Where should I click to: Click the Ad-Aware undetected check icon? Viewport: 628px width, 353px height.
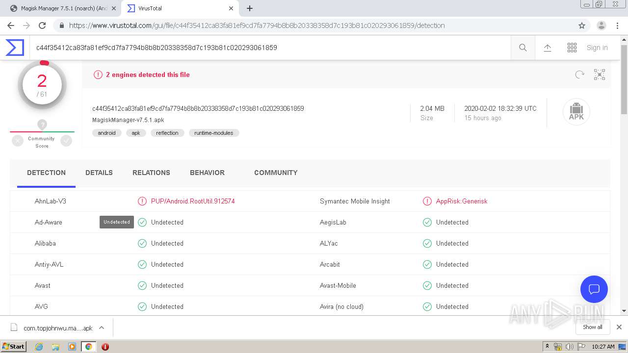coord(142,222)
